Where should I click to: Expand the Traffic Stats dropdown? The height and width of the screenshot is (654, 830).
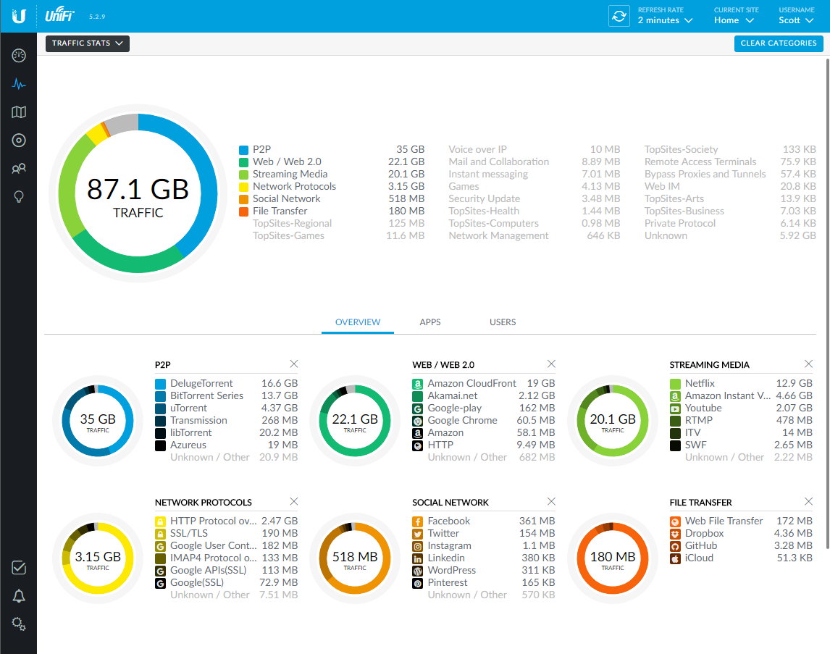[x=88, y=43]
